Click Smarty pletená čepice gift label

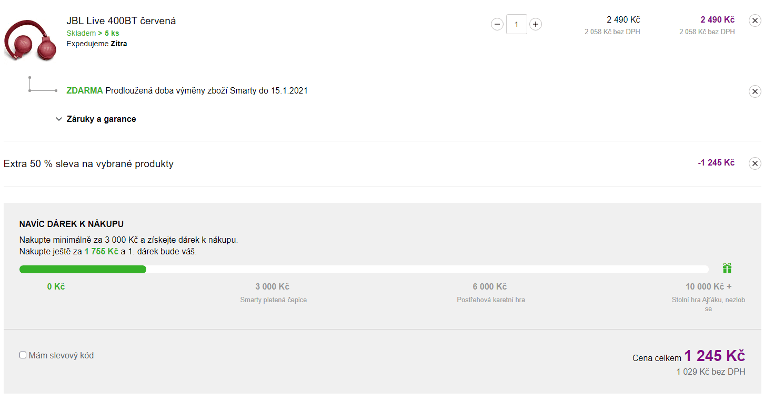274,300
